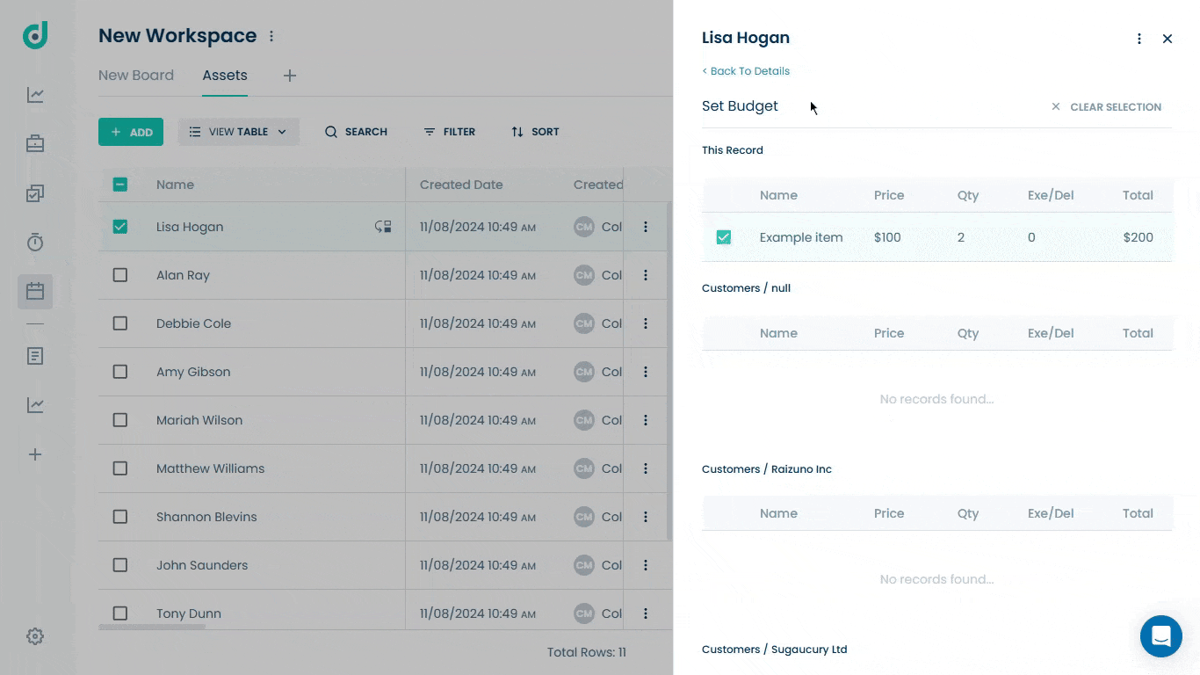This screenshot has width=1200, height=675.
Task: Open row menu for Alan Ray
Action: click(x=646, y=275)
